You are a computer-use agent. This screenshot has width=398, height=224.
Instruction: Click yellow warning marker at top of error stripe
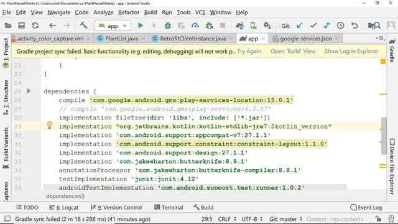coord(383,62)
